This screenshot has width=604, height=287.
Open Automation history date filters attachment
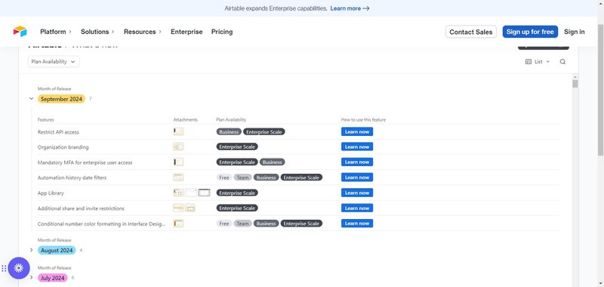point(178,177)
